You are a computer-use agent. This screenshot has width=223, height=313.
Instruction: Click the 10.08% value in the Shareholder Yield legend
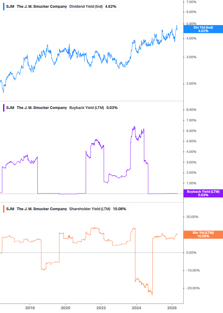click(119, 209)
